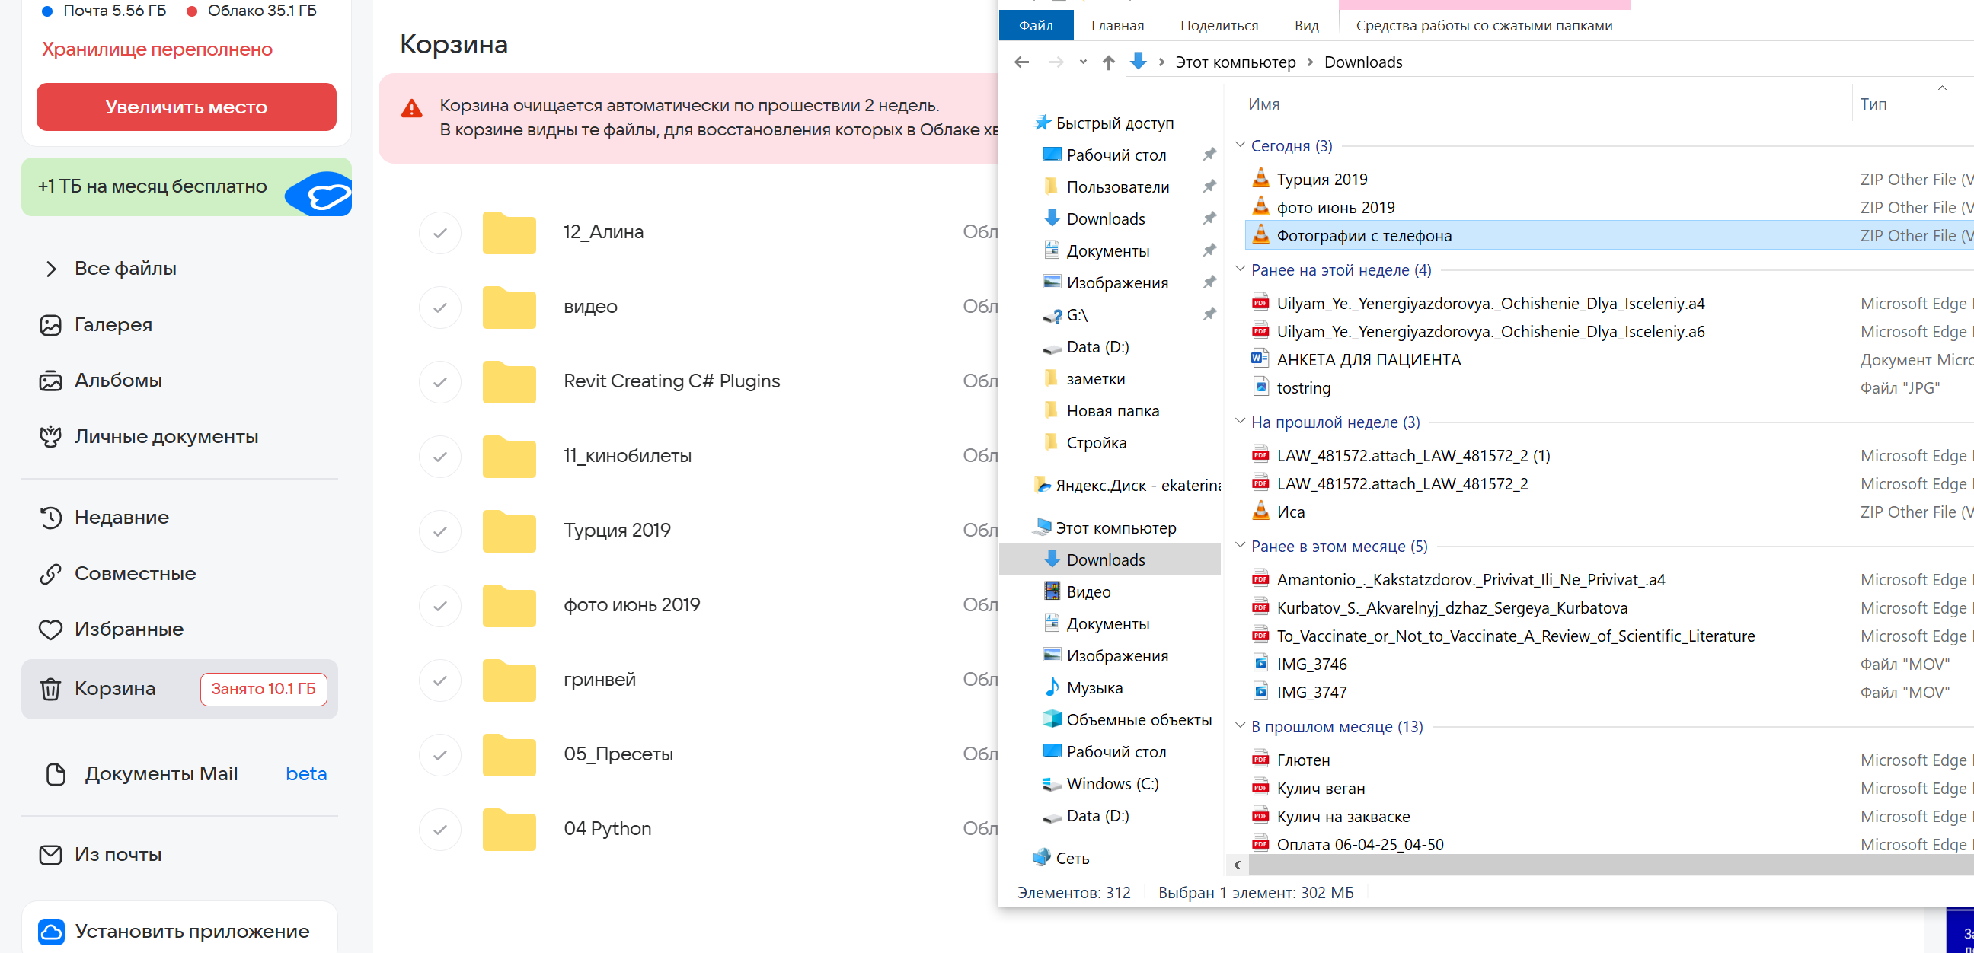This screenshot has height=953, width=1974.
Task: Click the Увеличить место button
Action: pos(187,107)
